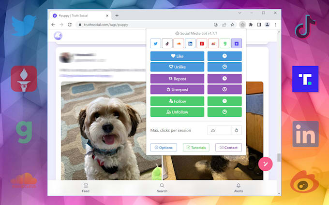Open the timer button next to Unlike
This screenshot has width=329, height=205.
pyautogui.click(x=224, y=67)
